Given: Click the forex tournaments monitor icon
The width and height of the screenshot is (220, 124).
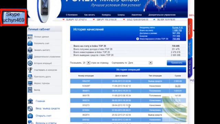Looking at the screenshot, I should [x=30, y=83].
